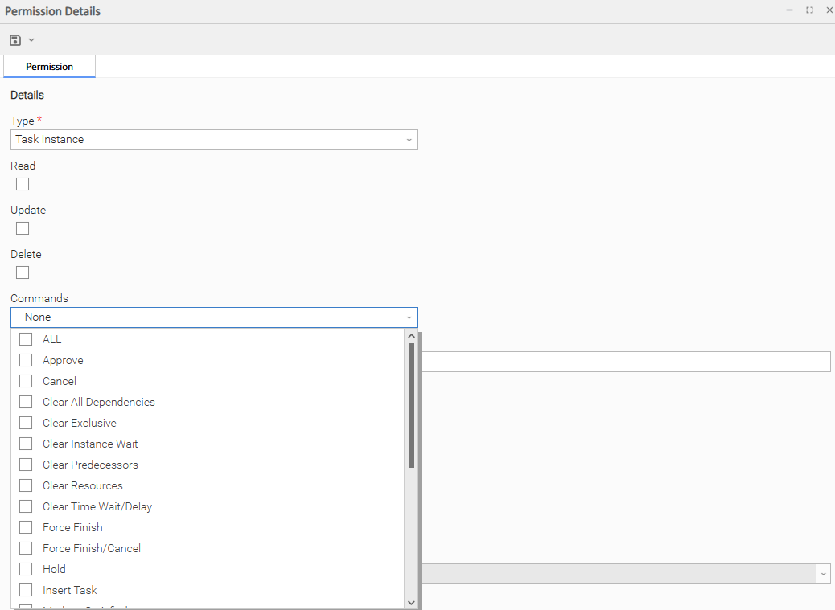This screenshot has width=835, height=610.
Task: Close the Permission Details window
Action: [829, 10]
